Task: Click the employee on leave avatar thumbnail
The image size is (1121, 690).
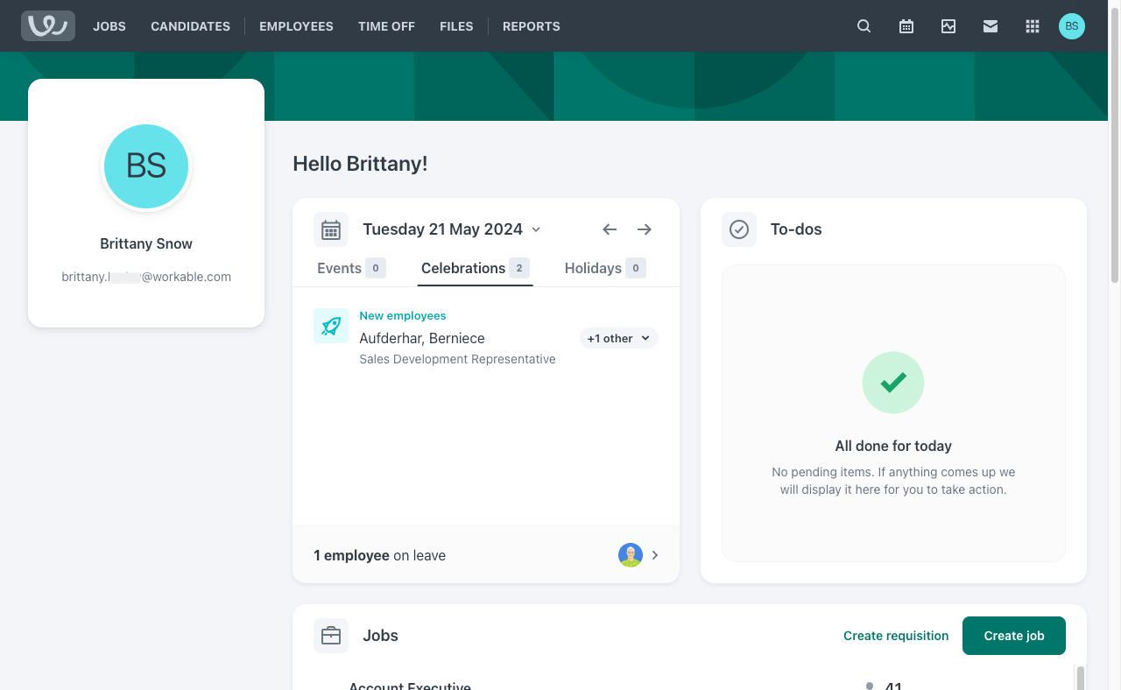Action: 631,555
